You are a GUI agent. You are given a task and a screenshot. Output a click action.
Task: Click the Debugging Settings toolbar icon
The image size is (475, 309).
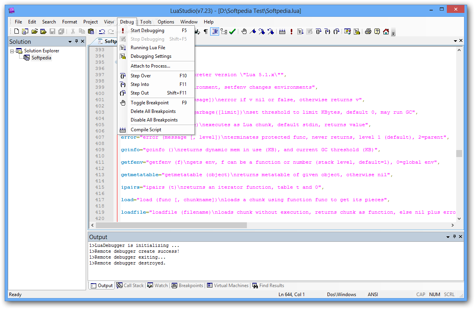[356, 31]
